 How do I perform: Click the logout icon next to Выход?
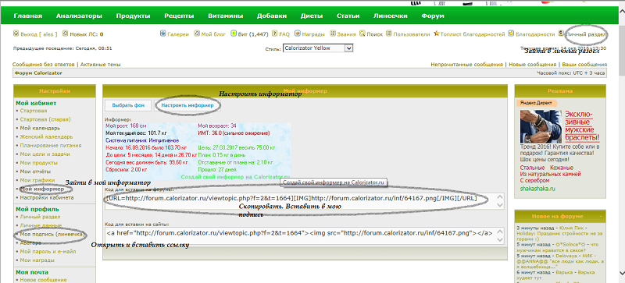(x=16, y=34)
